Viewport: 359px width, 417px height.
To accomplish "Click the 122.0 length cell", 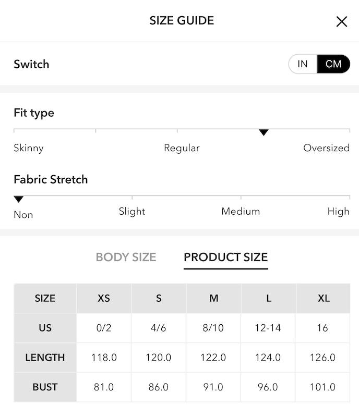I will [x=213, y=358].
